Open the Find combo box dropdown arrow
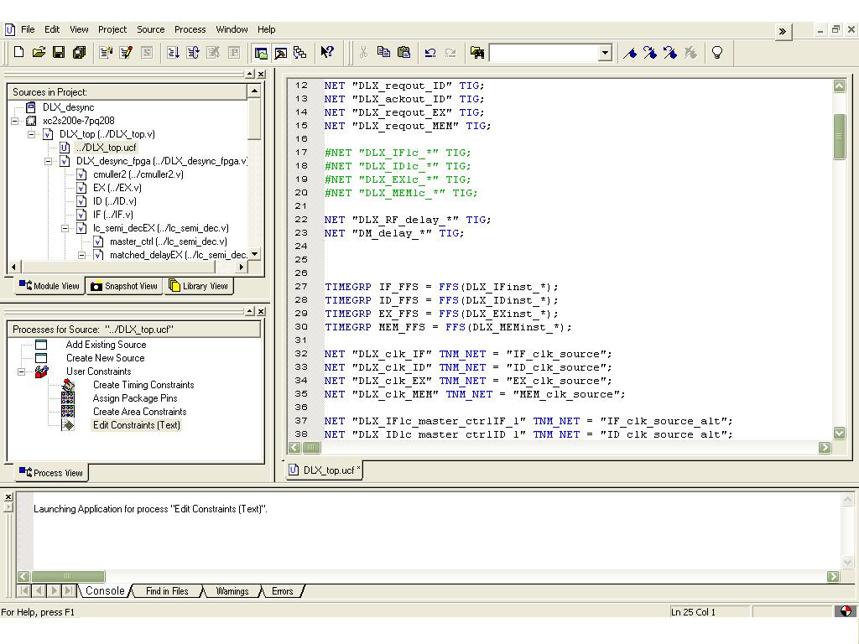Screen dimensions: 859x644 click(605, 53)
